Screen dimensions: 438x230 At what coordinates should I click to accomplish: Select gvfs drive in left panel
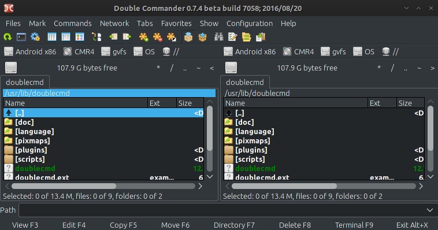point(114,51)
